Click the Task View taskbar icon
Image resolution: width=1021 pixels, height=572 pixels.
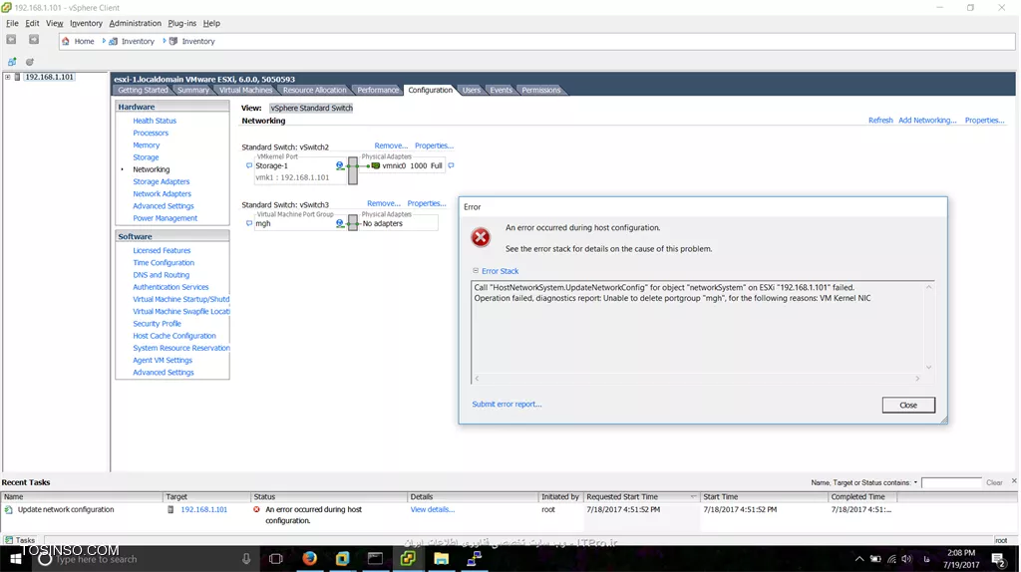275,559
